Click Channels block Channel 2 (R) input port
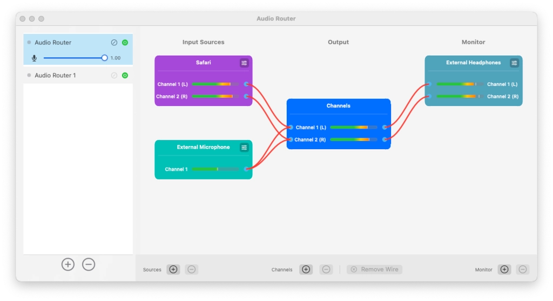The image size is (553, 301). point(291,140)
